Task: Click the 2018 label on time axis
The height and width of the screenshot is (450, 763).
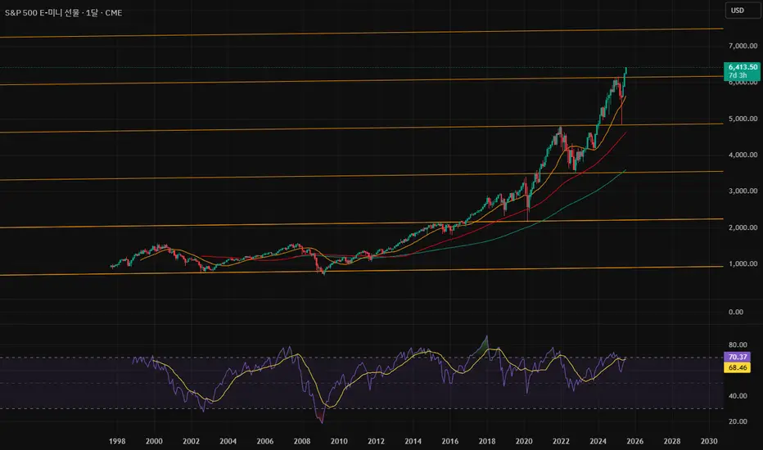Action: pyautogui.click(x=486, y=441)
